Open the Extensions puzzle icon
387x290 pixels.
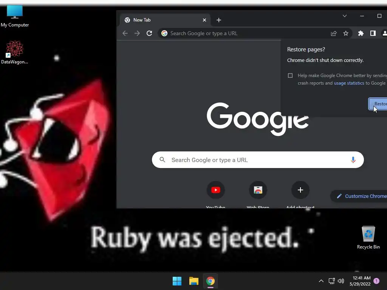tap(361, 33)
